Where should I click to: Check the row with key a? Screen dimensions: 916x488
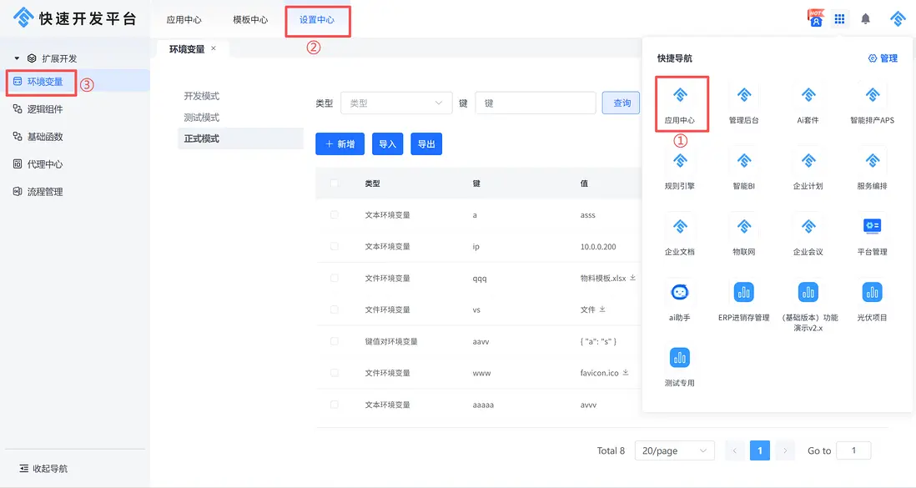(x=335, y=215)
